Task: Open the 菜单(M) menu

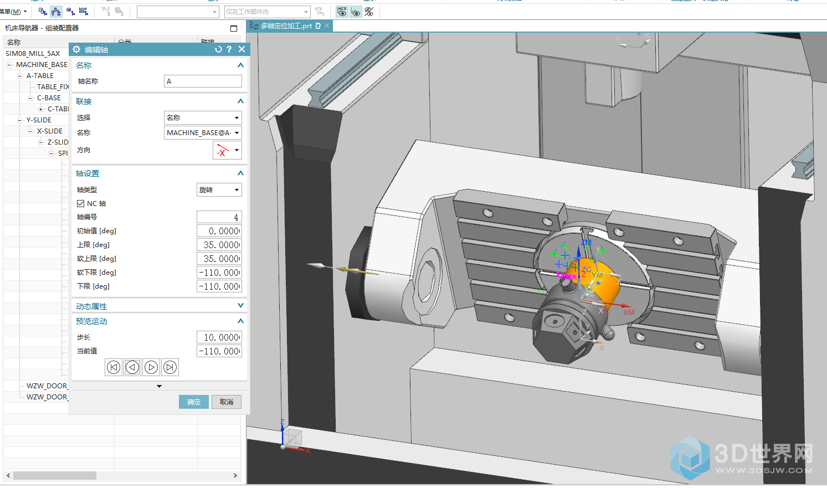Action: pyautogui.click(x=12, y=12)
